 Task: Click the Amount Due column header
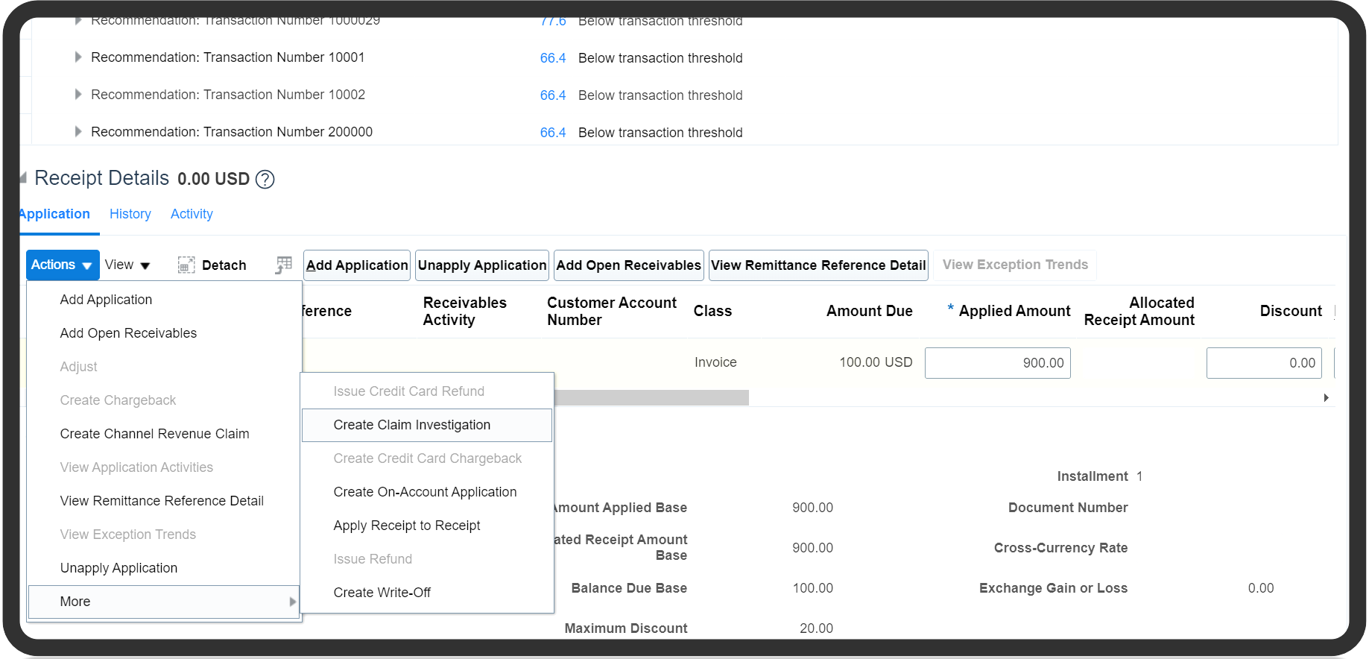click(x=869, y=311)
